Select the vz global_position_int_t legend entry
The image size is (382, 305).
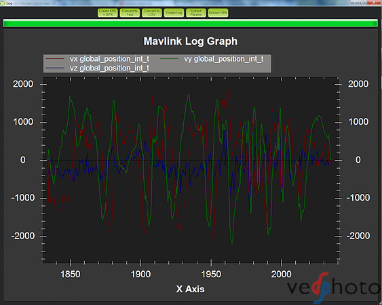(98, 68)
